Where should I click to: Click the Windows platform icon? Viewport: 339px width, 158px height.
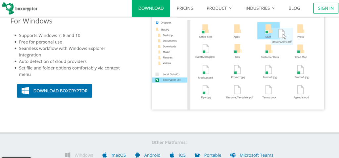pyautogui.click(x=68, y=155)
